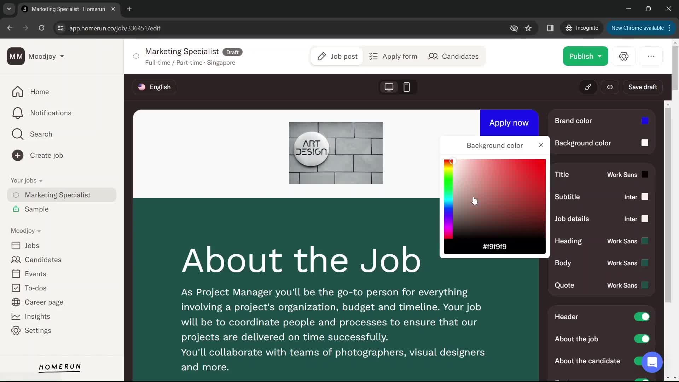This screenshot has width=679, height=382.
Task: Open the Title color black swatch
Action: 645,175
